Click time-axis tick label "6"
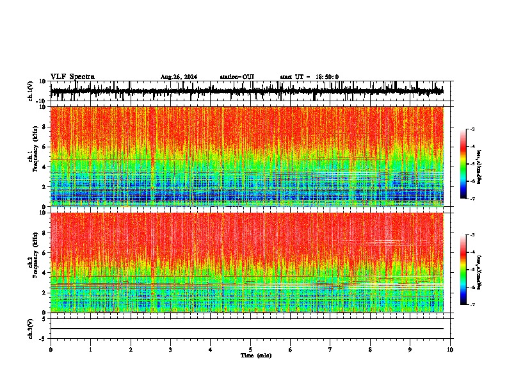The width and height of the screenshot is (507, 392). click(x=291, y=350)
